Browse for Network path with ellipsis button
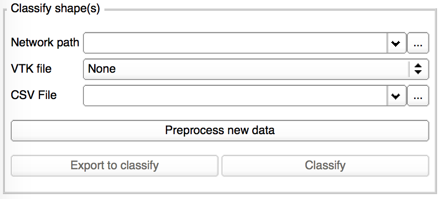Viewport: 441px width, 199px height. pos(418,43)
